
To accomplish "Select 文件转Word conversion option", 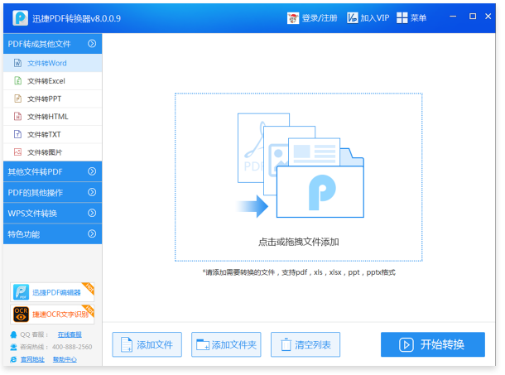I will [52, 63].
